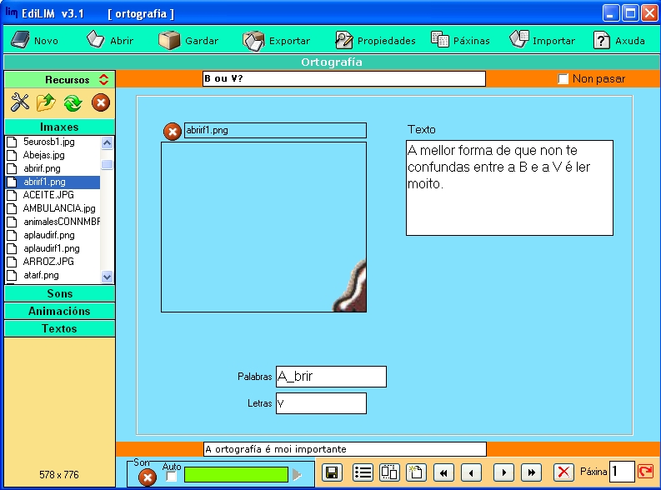The image size is (661, 490).
Task: Collapse the Recursos panel with red arrows
Action: point(103,80)
